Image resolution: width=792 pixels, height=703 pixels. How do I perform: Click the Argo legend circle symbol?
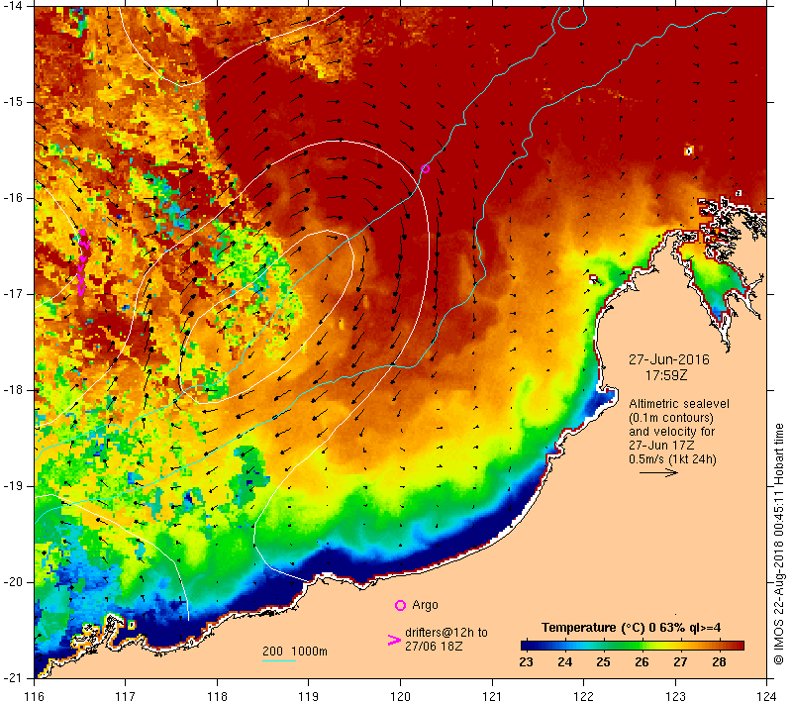pos(400,605)
